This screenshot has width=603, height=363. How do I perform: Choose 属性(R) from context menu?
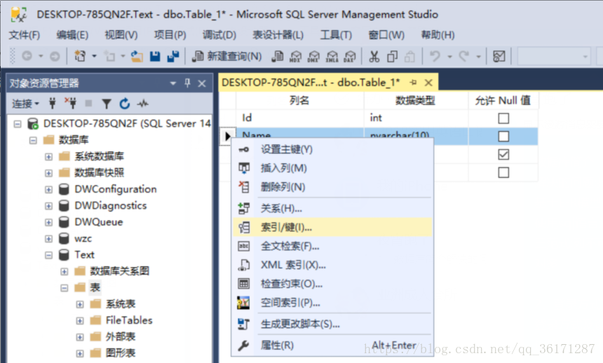pos(332,345)
